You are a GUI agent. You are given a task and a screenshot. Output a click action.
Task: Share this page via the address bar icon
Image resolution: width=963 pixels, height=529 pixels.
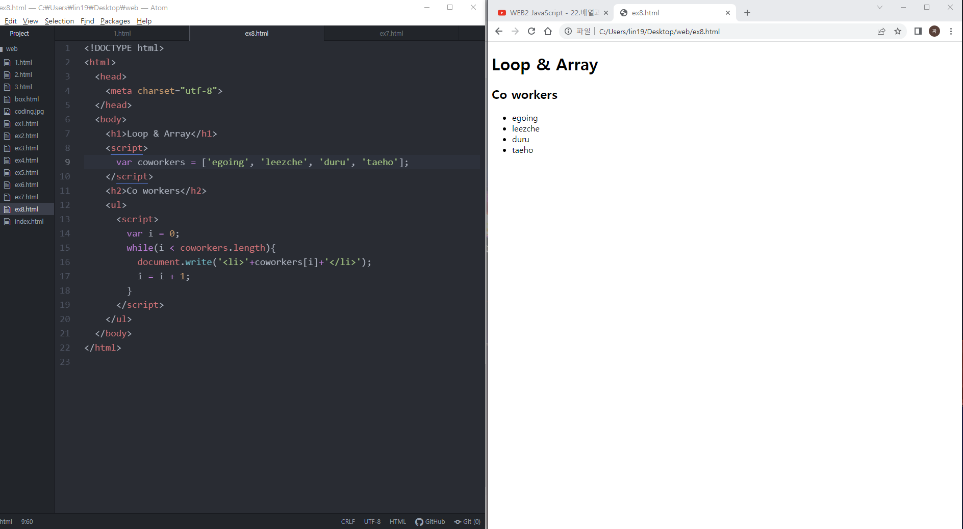click(x=881, y=32)
